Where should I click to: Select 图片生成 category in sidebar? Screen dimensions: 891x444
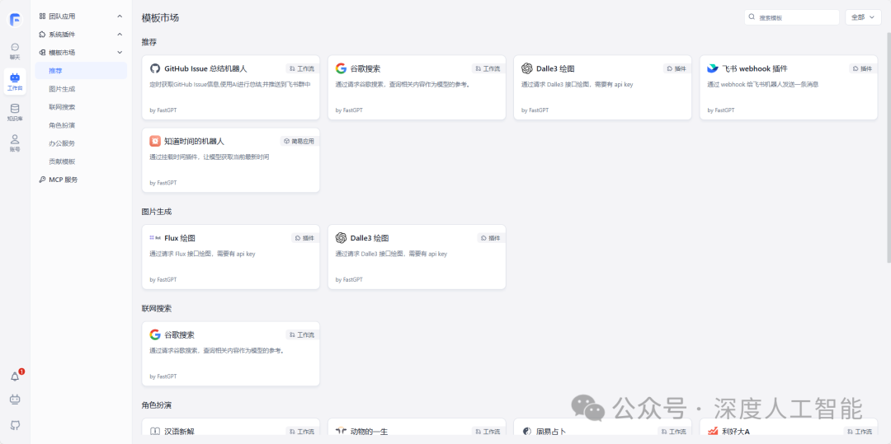pos(81,89)
